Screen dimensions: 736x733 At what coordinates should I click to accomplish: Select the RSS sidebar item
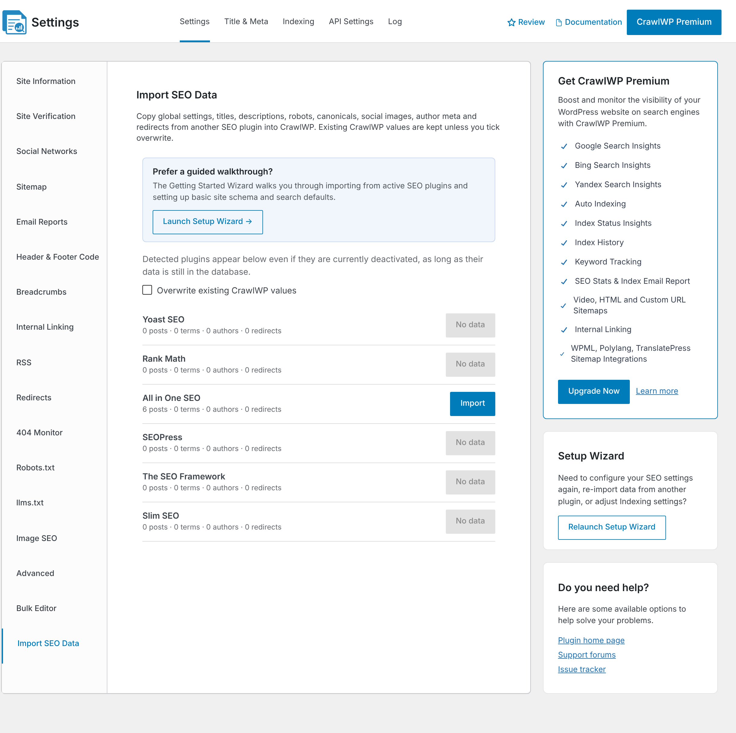click(x=24, y=363)
